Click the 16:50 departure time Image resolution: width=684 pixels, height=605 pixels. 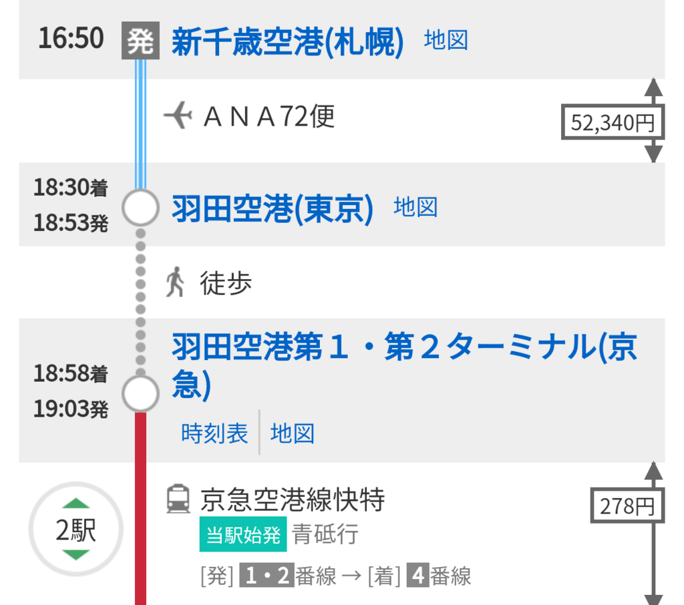pyautogui.click(x=71, y=39)
